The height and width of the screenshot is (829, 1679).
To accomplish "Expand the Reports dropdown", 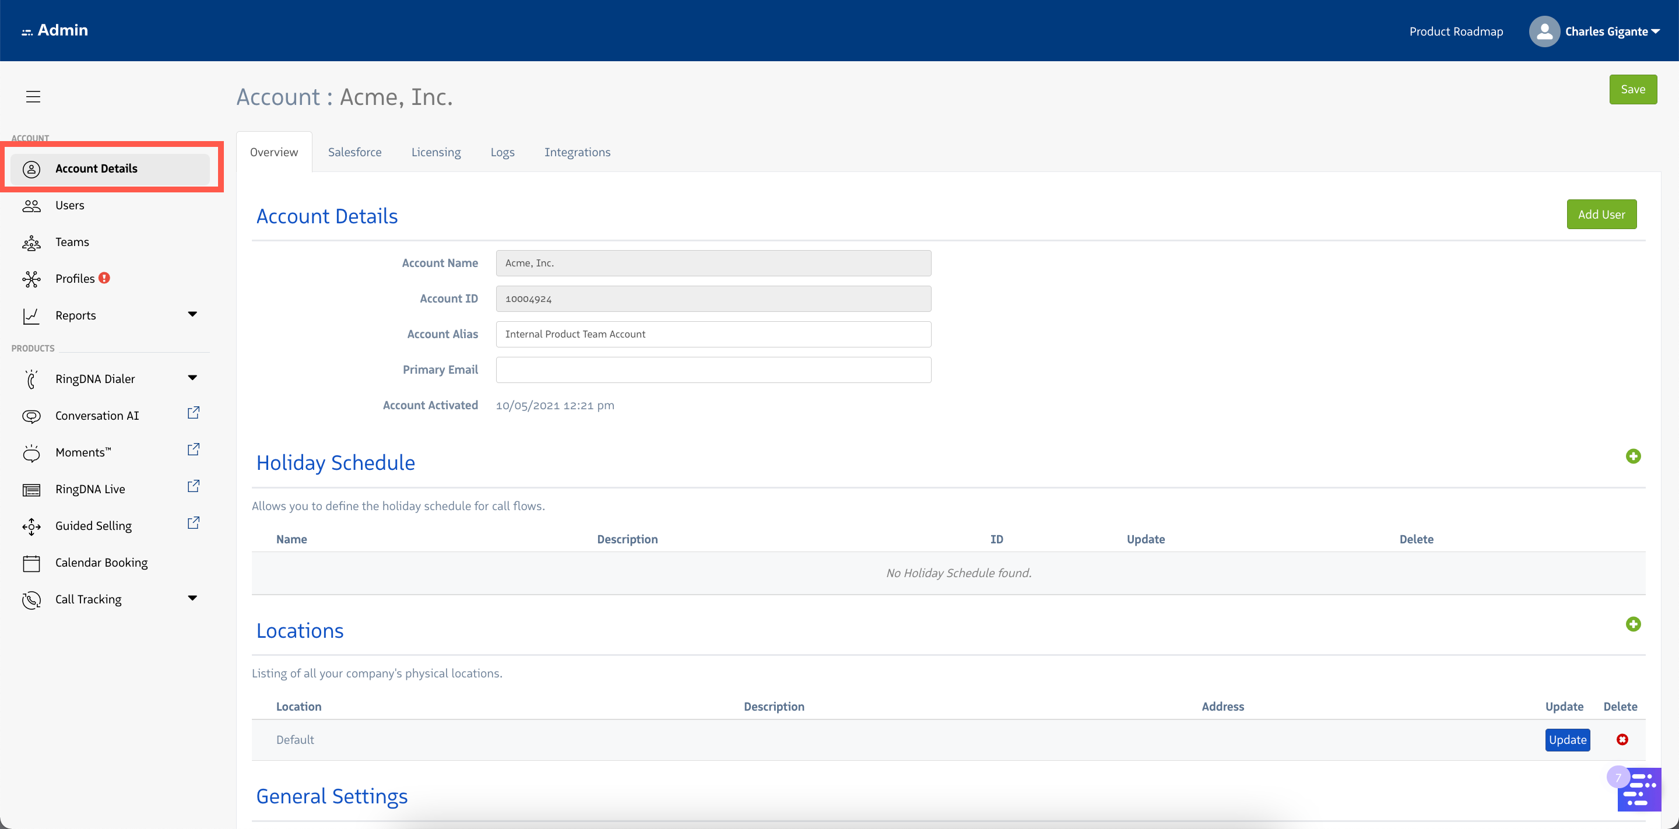I will pyautogui.click(x=192, y=314).
